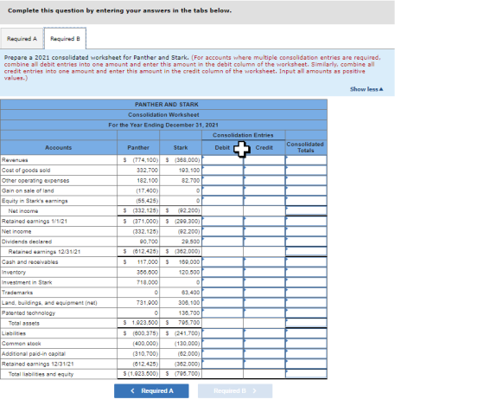484x406 pixels.
Task: Click the Required B next button
Action: tap(235, 390)
